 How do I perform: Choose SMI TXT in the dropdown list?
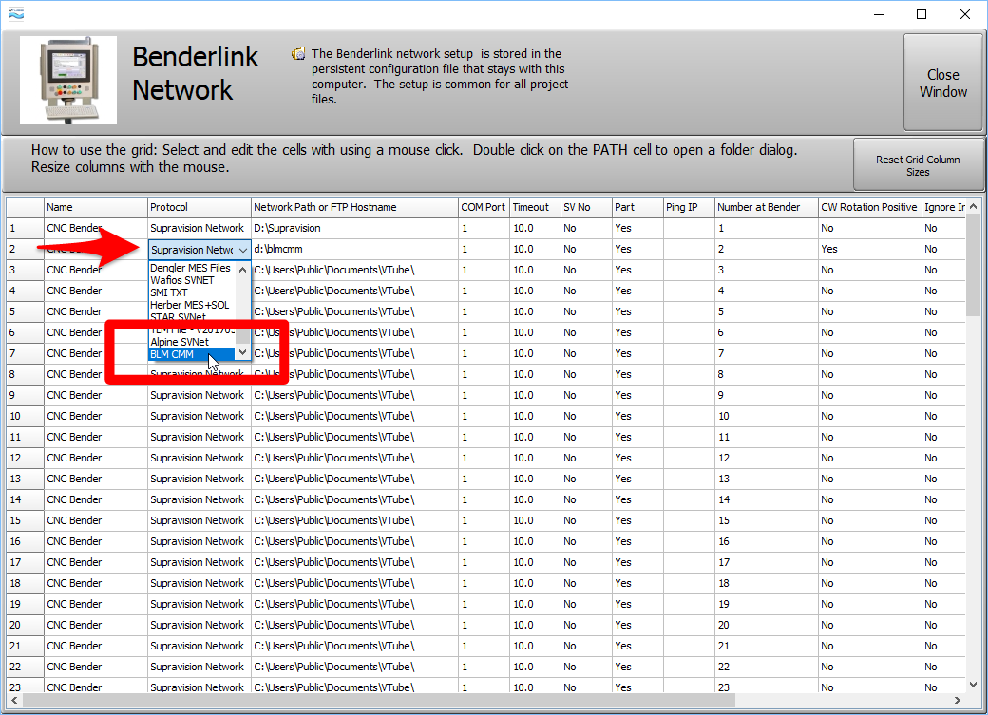(x=169, y=292)
